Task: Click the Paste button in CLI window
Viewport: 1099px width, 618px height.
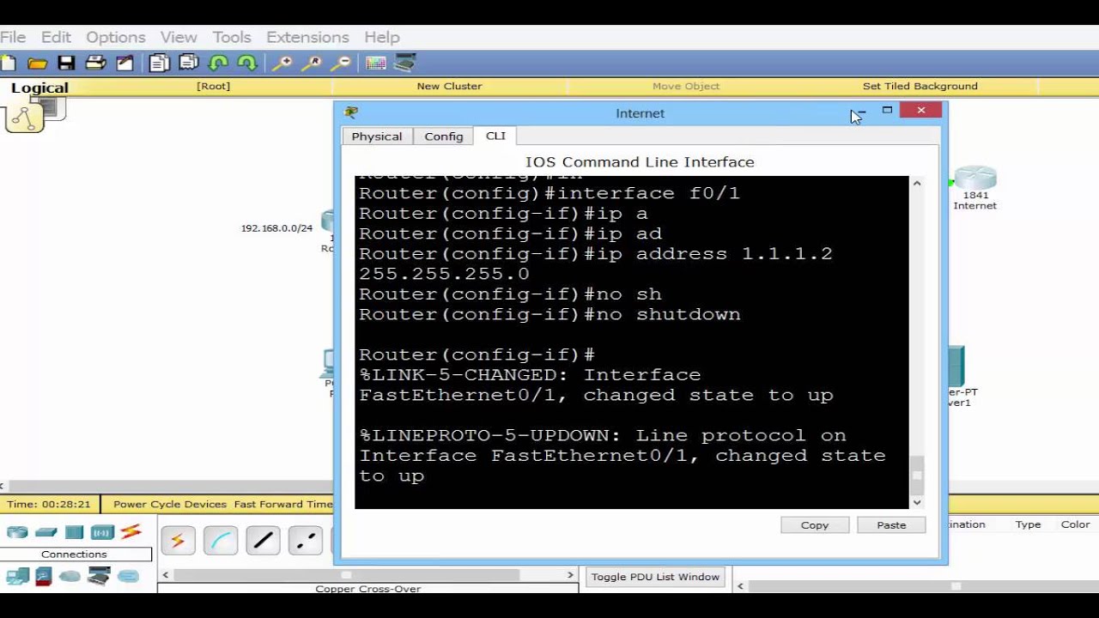Action: pyautogui.click(x=891, y=524)
